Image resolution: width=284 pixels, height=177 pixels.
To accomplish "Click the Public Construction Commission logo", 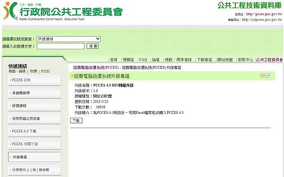I will (63, 11).
